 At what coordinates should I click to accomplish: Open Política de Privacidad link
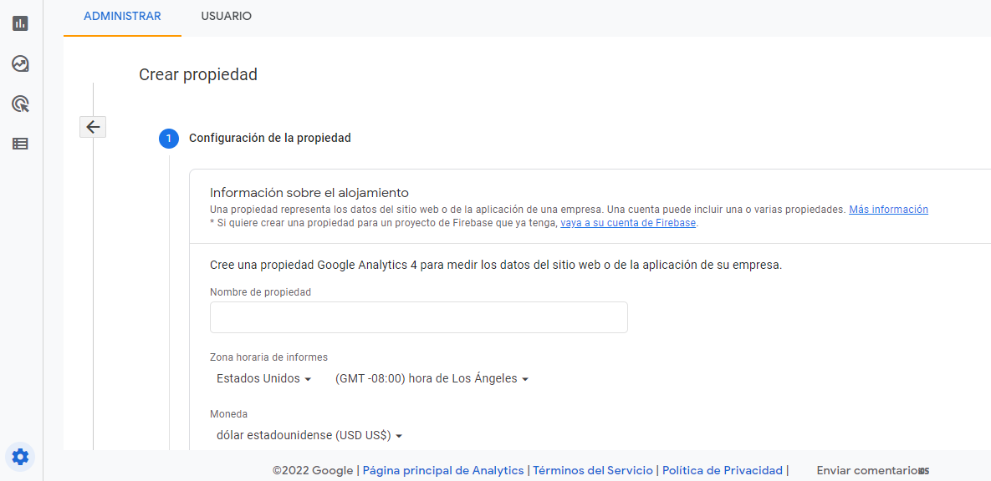pos(723,470)
